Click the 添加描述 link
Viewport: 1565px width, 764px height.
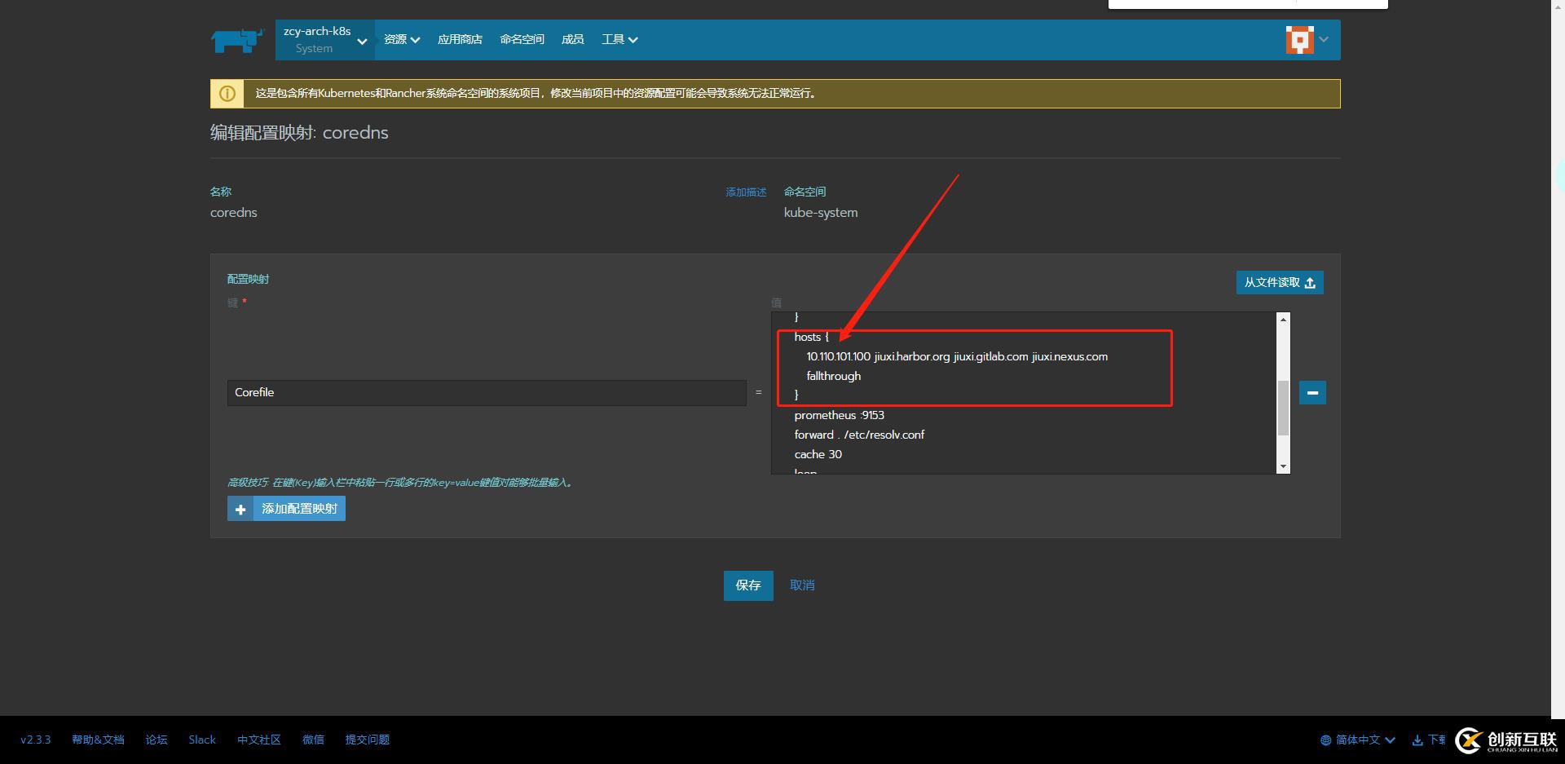click(746, 192)
